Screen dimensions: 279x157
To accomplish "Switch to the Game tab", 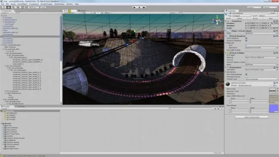I will coord(82,11).
